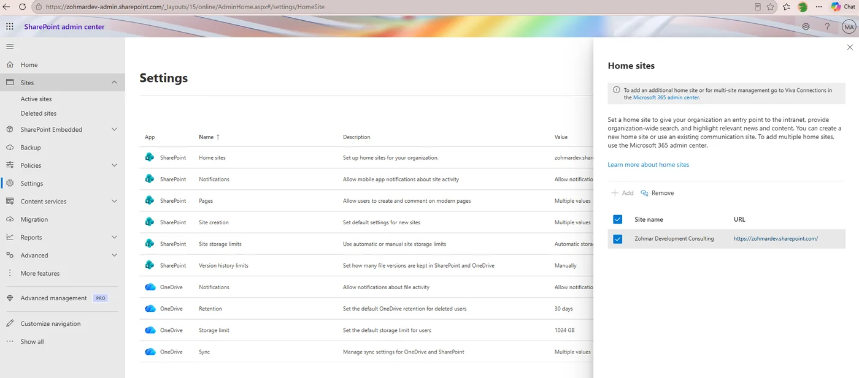
Task: Toggle the select-all checkbox beside Site name
Action: pyautogui.click(x=618, y=219)
